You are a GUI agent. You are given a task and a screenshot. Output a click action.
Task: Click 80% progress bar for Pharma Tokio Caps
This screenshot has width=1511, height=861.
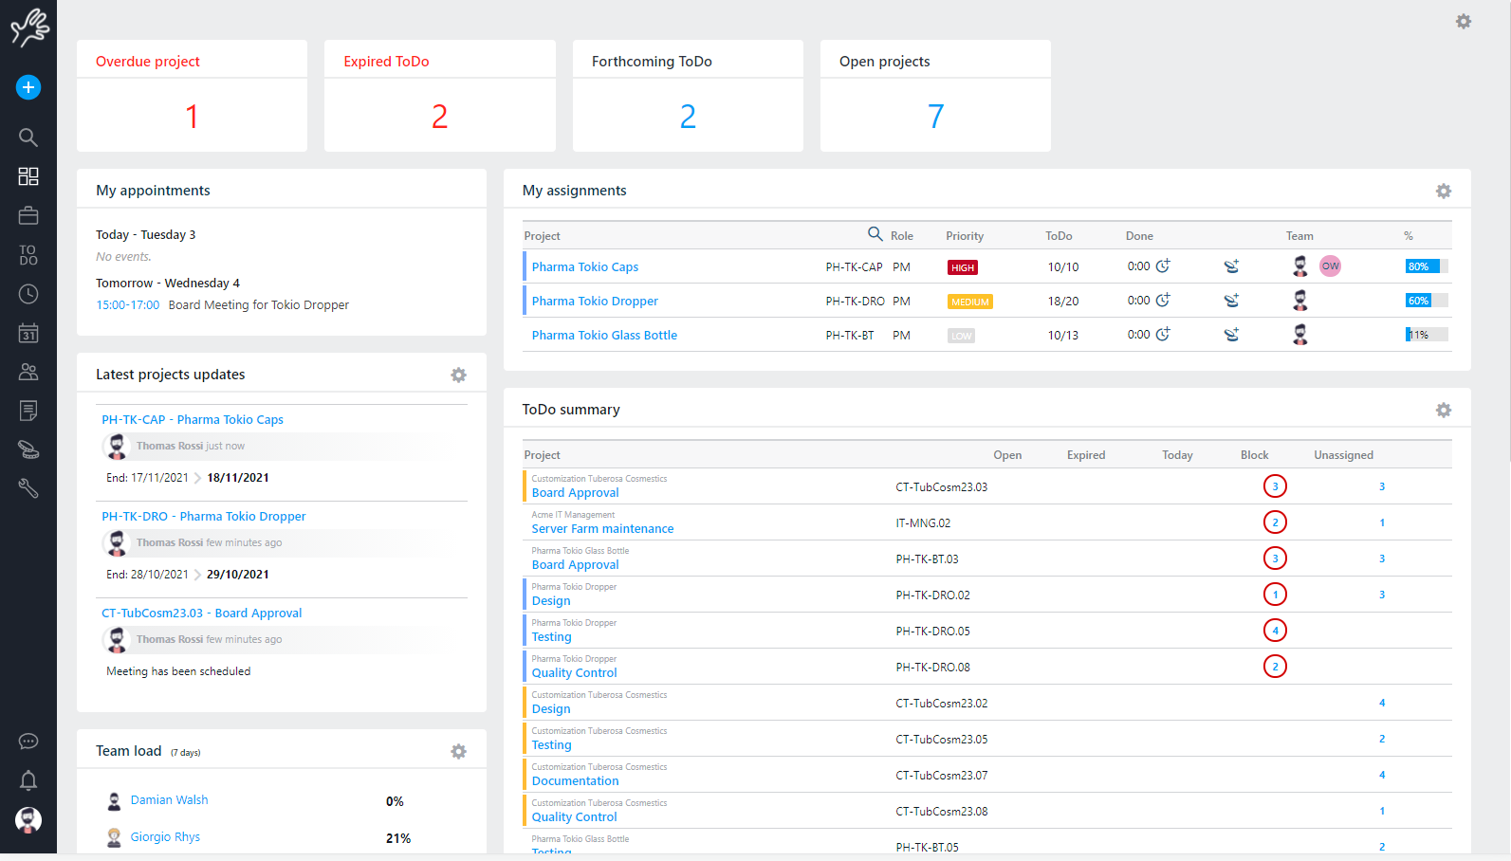[1426, 266]
